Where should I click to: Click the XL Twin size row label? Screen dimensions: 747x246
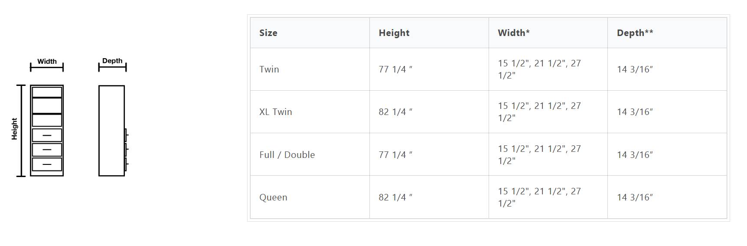pos(276,112)
